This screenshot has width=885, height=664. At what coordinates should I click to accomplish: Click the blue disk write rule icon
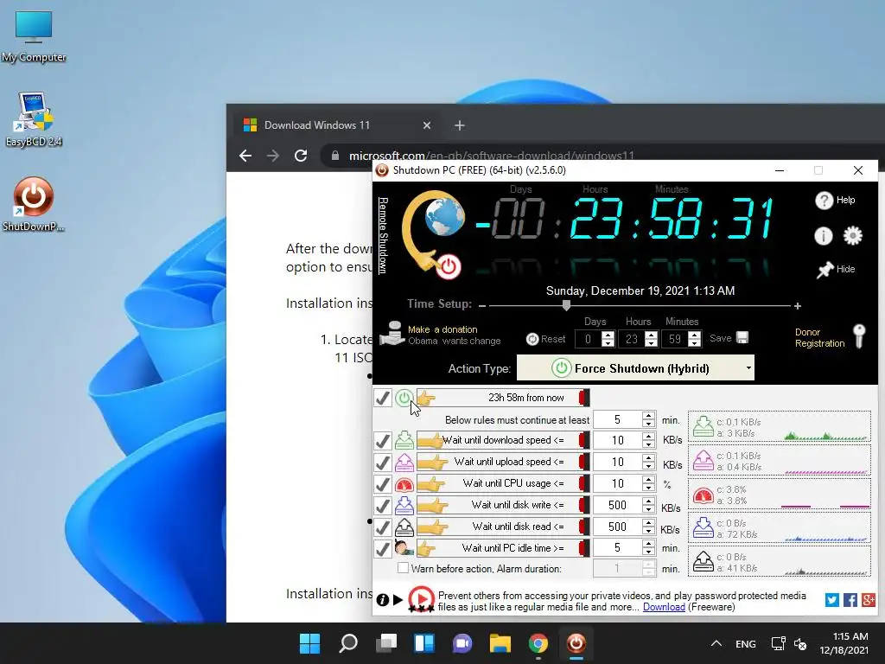click(x=404, y=505)
